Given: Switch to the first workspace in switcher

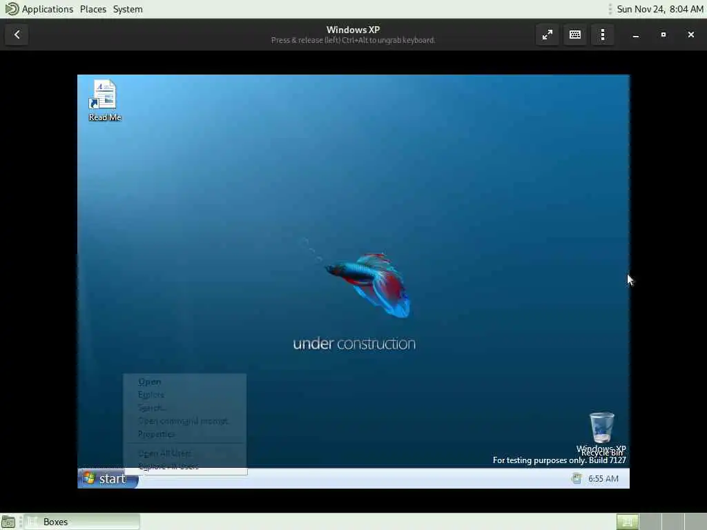Looking at the screenshot, I should pyautogui.click(x=627, y=522).
